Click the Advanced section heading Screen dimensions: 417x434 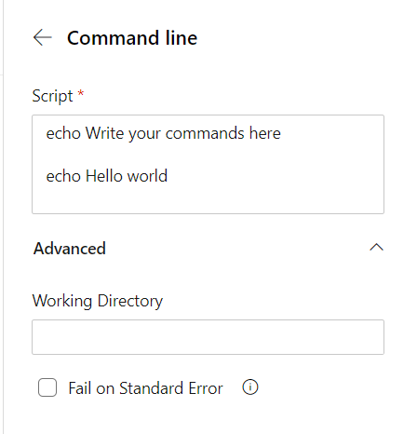tap(70, 249)
